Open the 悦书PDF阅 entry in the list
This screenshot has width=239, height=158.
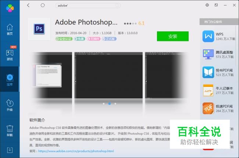point(219,72)
